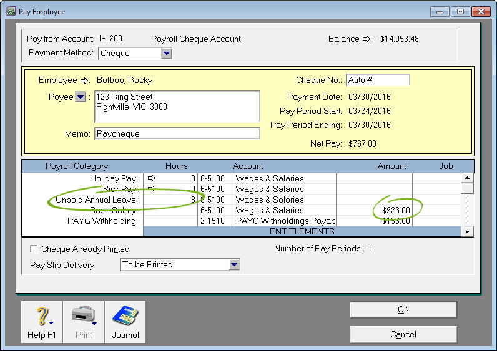The width and height of the screenshot is (497, 351).
Task: Click Sick Pay hours cell
Action: point(170,189)
